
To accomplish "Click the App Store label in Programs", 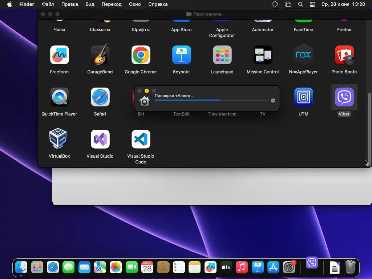I will click(181, 30).
